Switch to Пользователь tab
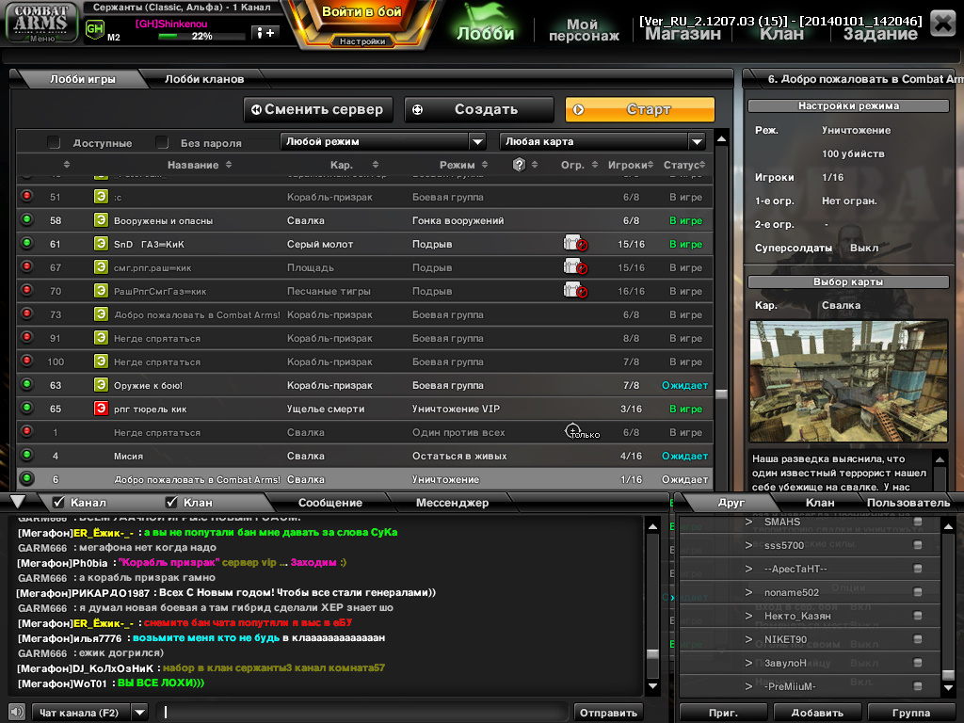The height and width of the screenshot is (723, 964). [x=908, y=503]
